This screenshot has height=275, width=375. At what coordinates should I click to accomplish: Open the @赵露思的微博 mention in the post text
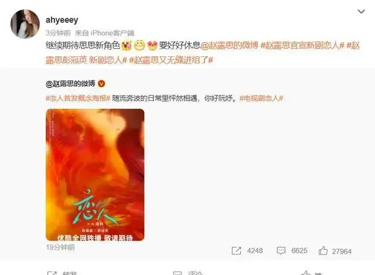tap(230, 45)
